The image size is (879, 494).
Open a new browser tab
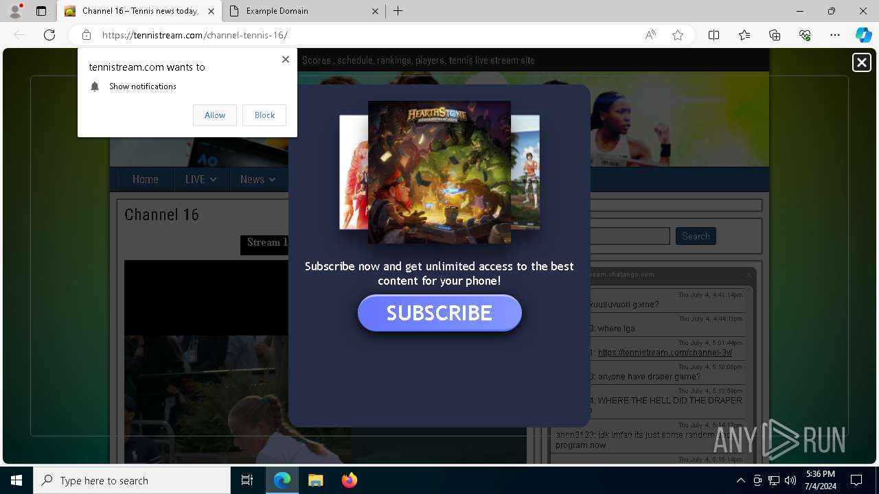click(x=398, y=11)
